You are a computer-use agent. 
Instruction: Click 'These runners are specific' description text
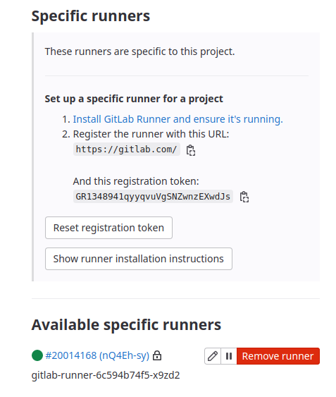click(x=140, y=51)
